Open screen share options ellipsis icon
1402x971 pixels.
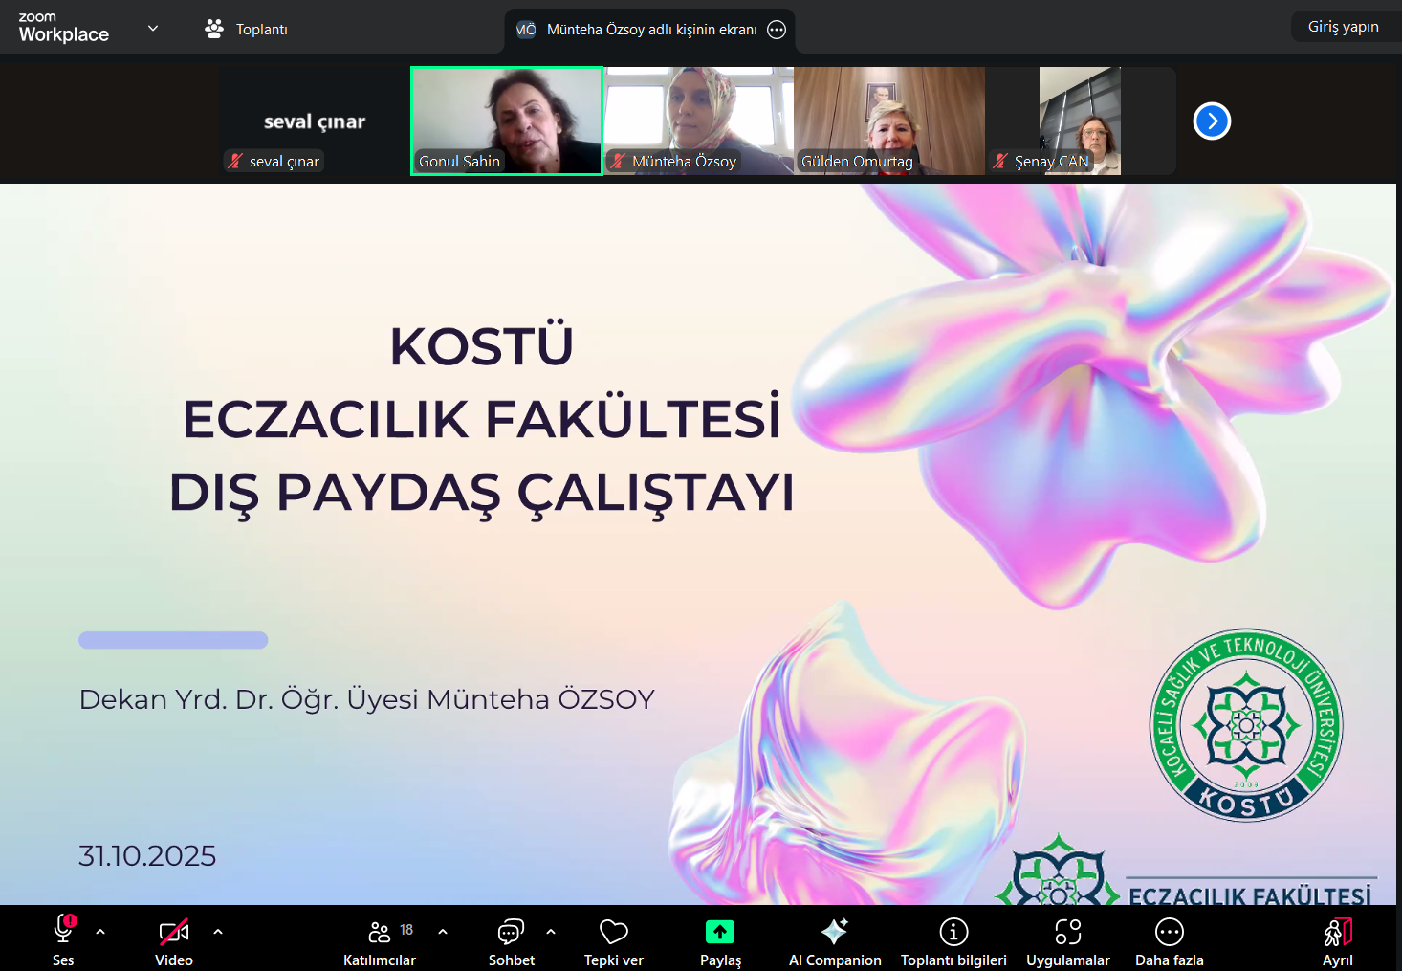click(777, 30)
